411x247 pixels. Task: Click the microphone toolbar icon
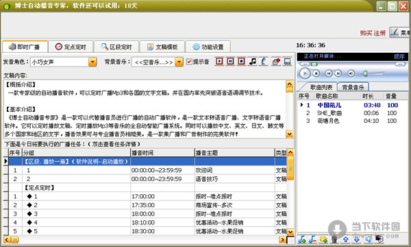point(264,62)
